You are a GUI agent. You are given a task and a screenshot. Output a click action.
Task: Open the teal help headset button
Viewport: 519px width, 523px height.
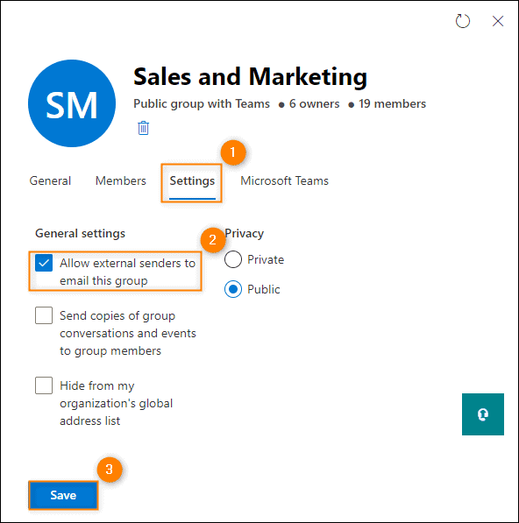click(x=483, y=413)
